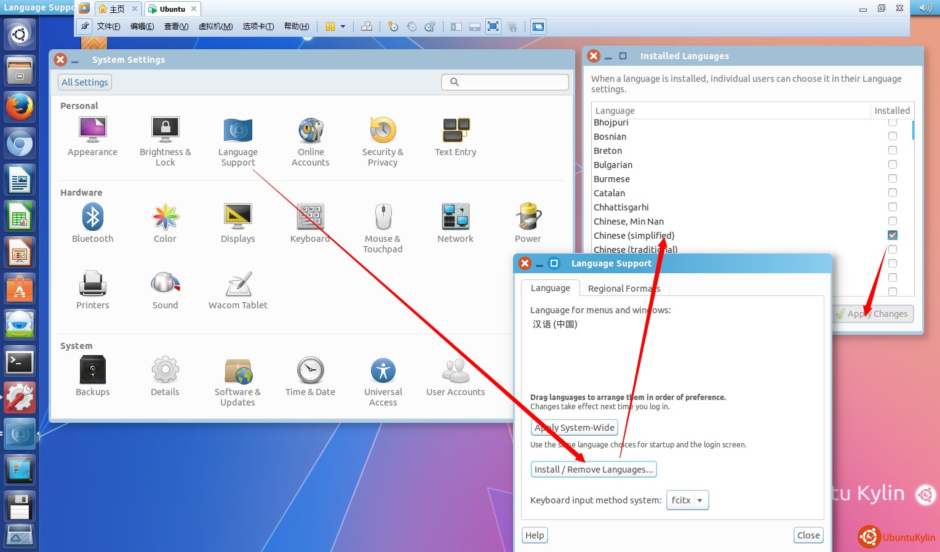Open Language Support in System Settings

[238, 141]
